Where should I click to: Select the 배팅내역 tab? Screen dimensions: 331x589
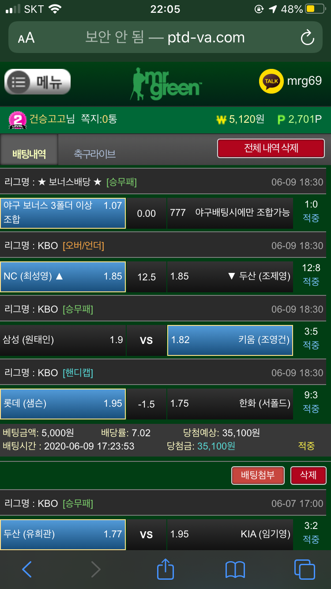pyautogui.click(x=29, y=154)
